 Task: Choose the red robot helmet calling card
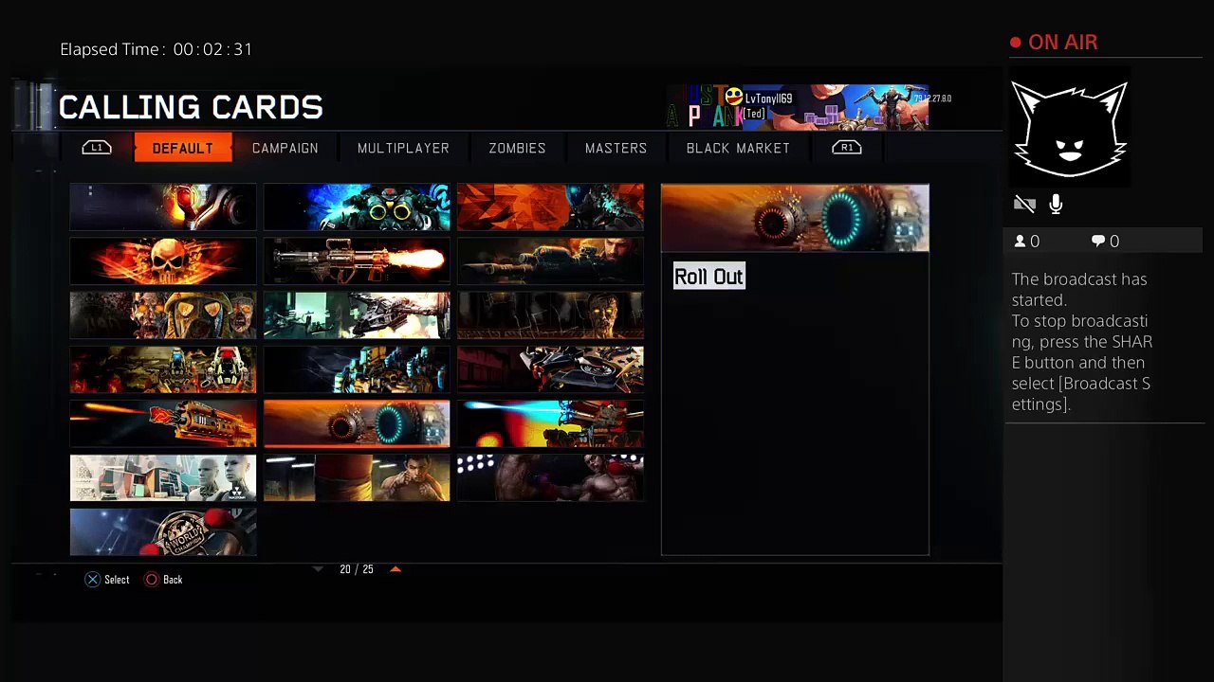[x=163, y=207]
